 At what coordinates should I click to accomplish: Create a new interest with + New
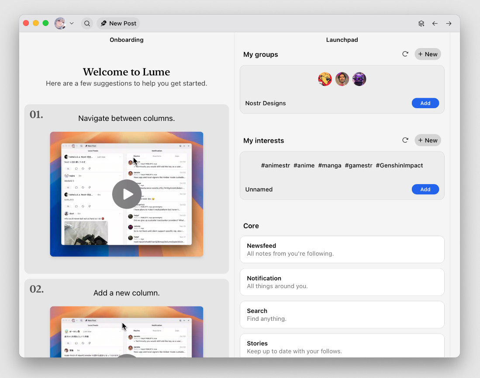(428, 141)
